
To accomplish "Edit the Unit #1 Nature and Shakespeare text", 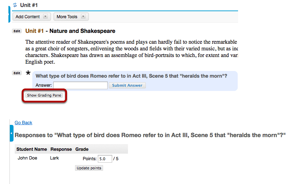I will pos(17,31).
